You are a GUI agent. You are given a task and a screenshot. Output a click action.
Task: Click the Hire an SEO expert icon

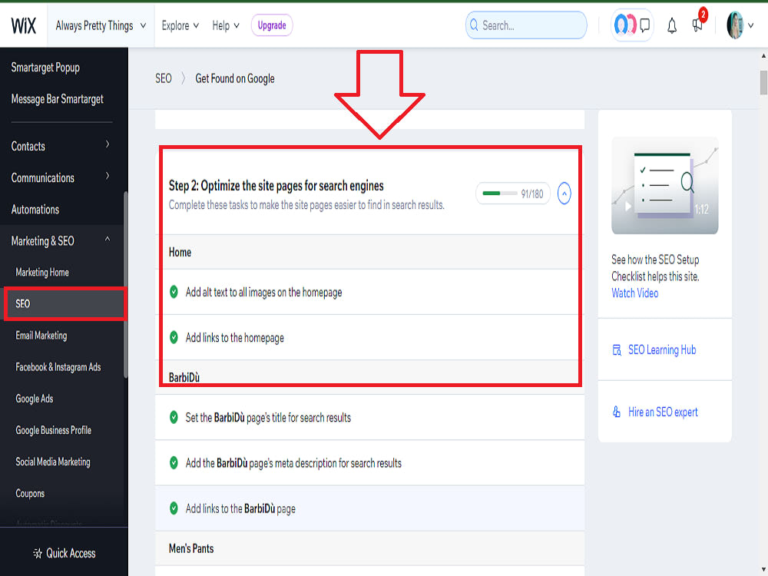[617, 412]
